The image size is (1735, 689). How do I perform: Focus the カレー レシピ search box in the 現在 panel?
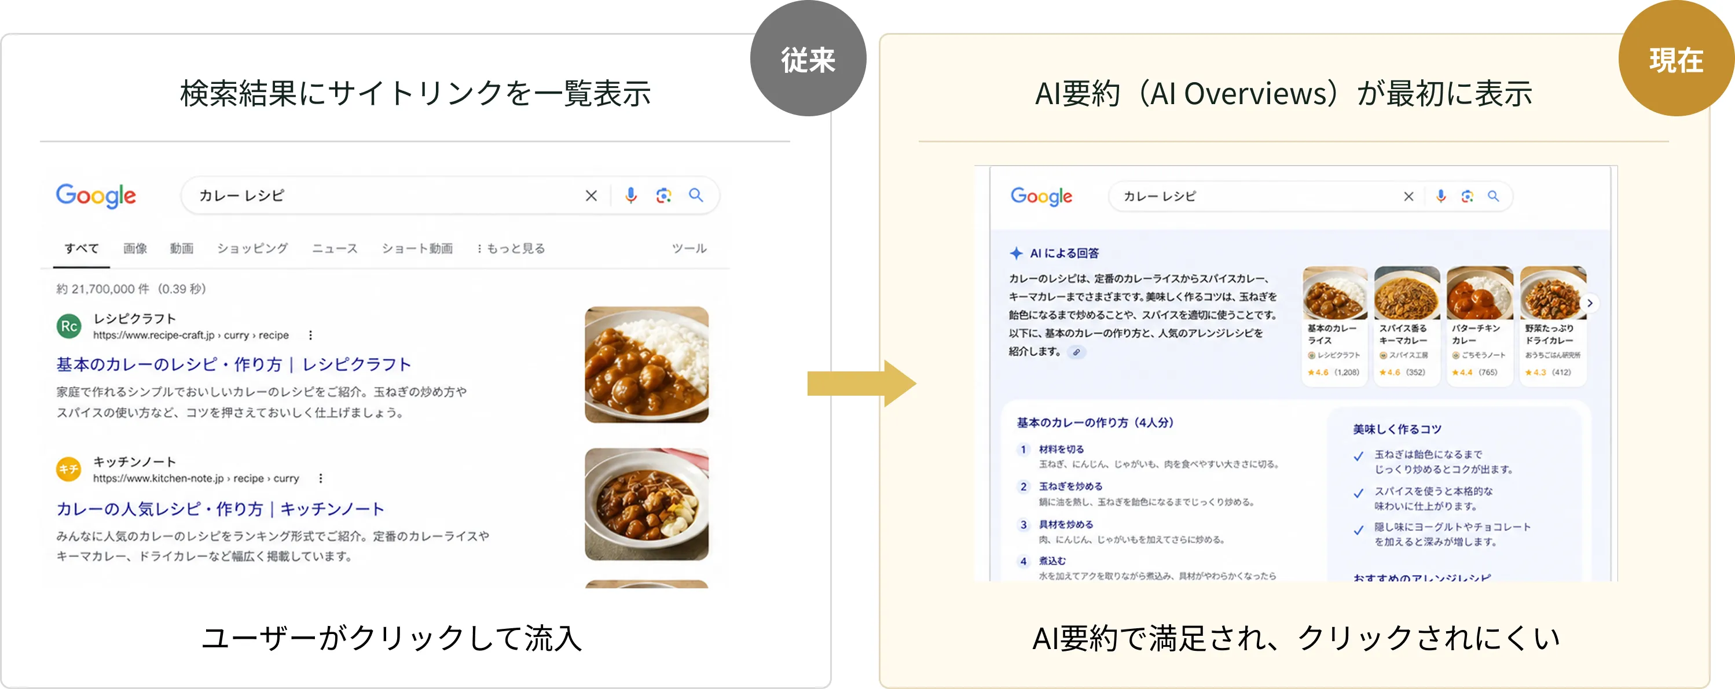[x=1310, y=197]
